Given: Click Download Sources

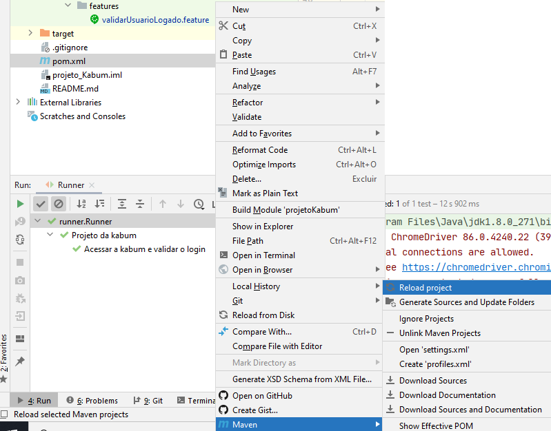Looking at the screenshot, I should coord(467,381).
